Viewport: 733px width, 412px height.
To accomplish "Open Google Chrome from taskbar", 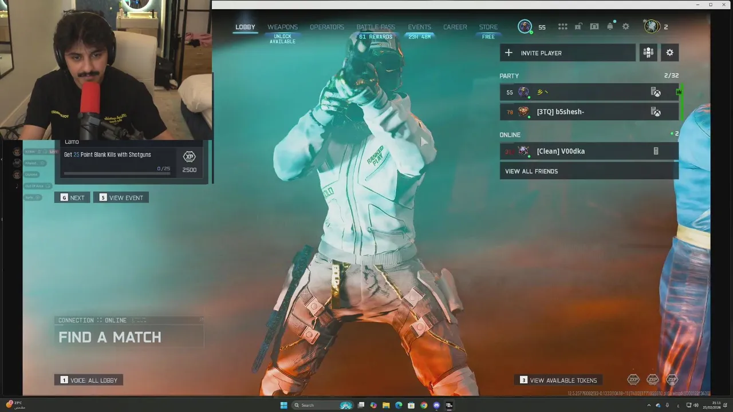I will point(424,405).
